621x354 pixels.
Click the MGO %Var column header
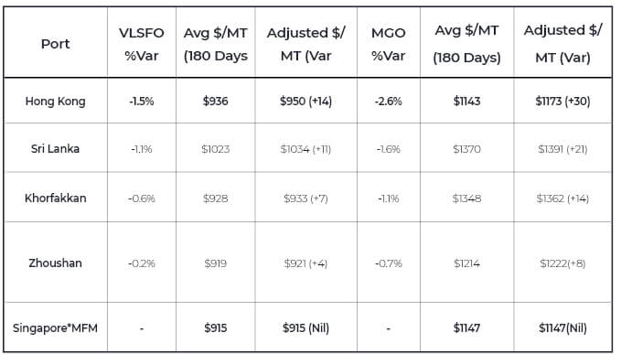click(x=388, y=44)
